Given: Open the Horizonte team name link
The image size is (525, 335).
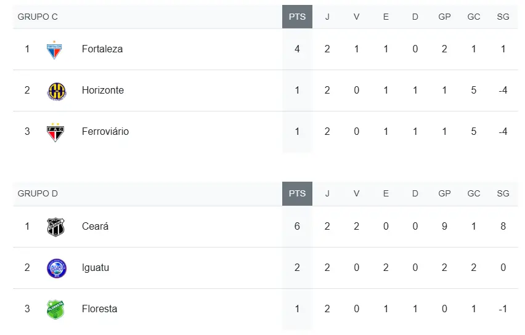Looking at the screenshot, I should (x=103, y=91).
